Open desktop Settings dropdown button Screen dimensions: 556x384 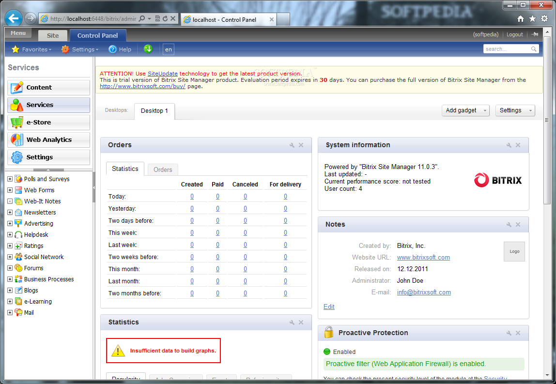(x=515, y=110)
